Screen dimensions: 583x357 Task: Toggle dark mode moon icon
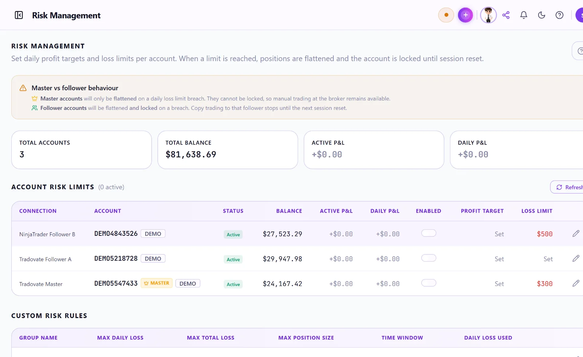tap(541, 15)
